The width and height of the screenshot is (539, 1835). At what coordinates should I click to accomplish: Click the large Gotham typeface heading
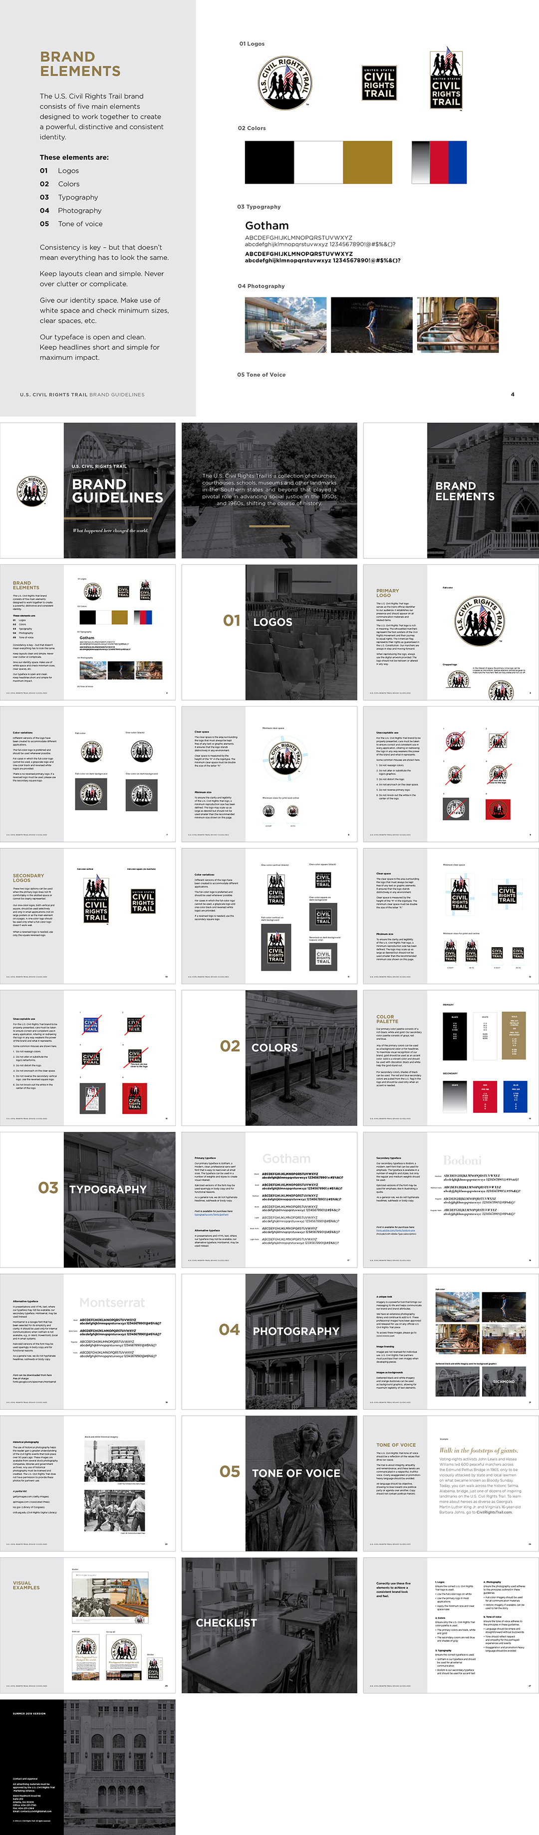tap(267, 226)
